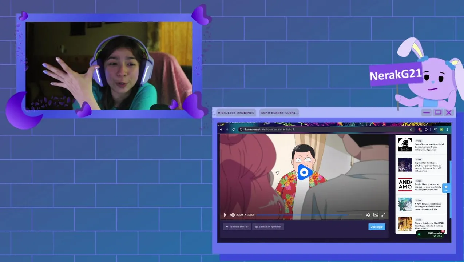This screenshot has height=262, width=464.
Task: Click the page scrollbar on right edge
Action: tap(450, 189)
